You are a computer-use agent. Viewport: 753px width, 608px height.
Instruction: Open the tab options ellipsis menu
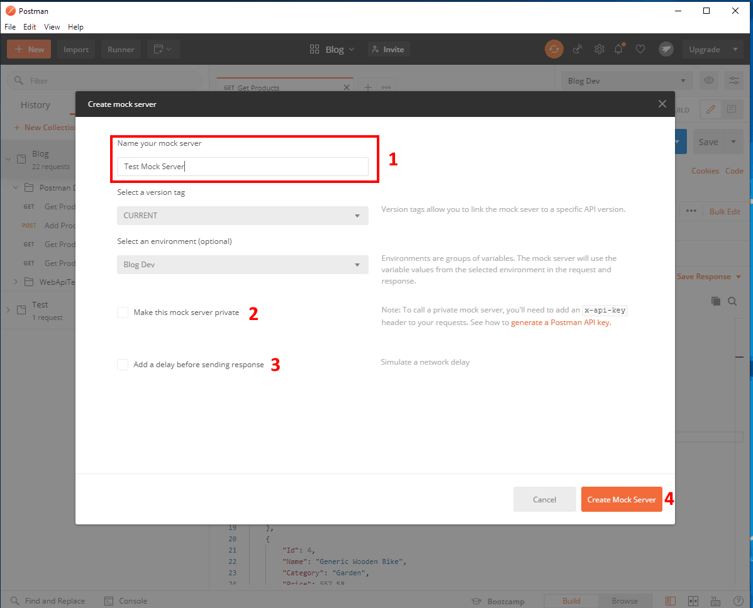click(386, 87)
